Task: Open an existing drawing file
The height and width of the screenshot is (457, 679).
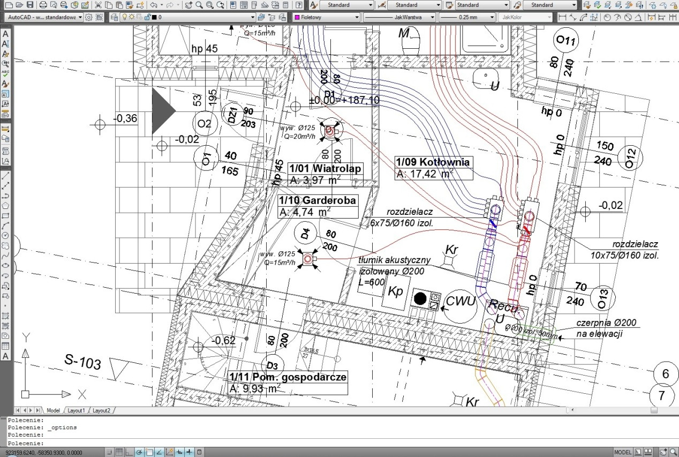Action: point(19,5)
